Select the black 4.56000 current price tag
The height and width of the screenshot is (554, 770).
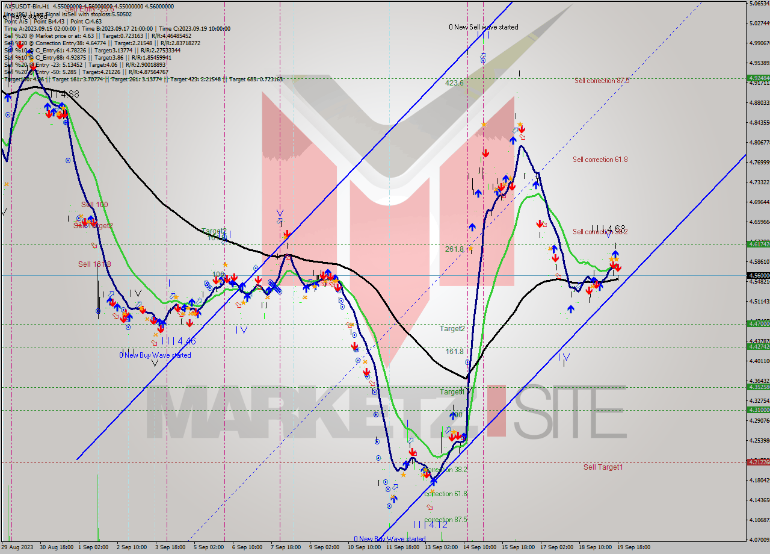tap(759, 275)
